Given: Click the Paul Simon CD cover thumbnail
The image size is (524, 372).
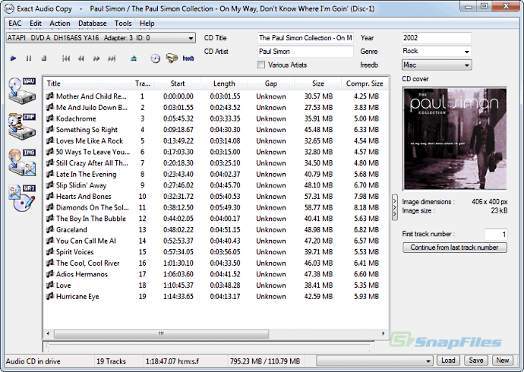Looking at the screenshot, I should tap(455, 139).
